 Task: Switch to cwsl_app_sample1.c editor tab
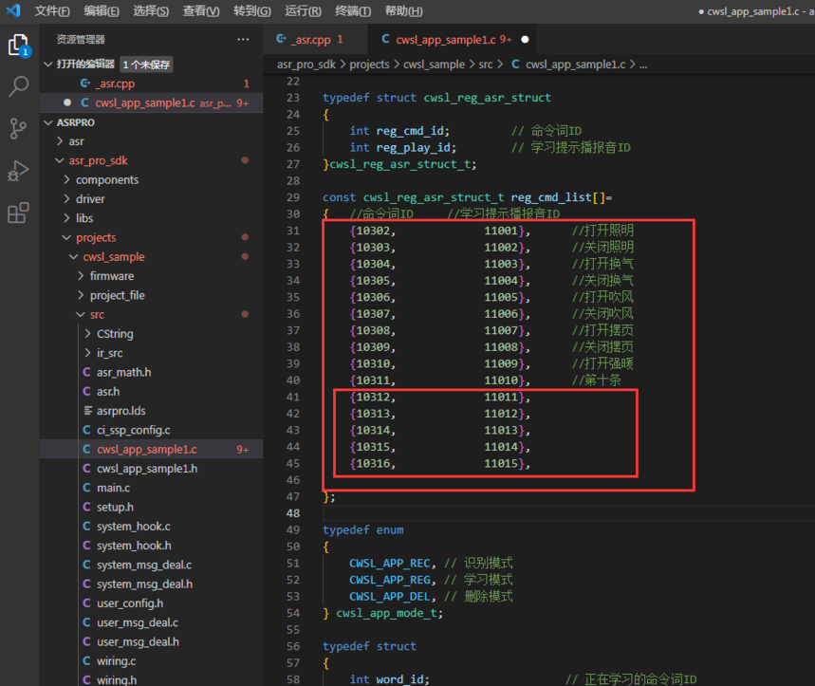click(452, 40)
